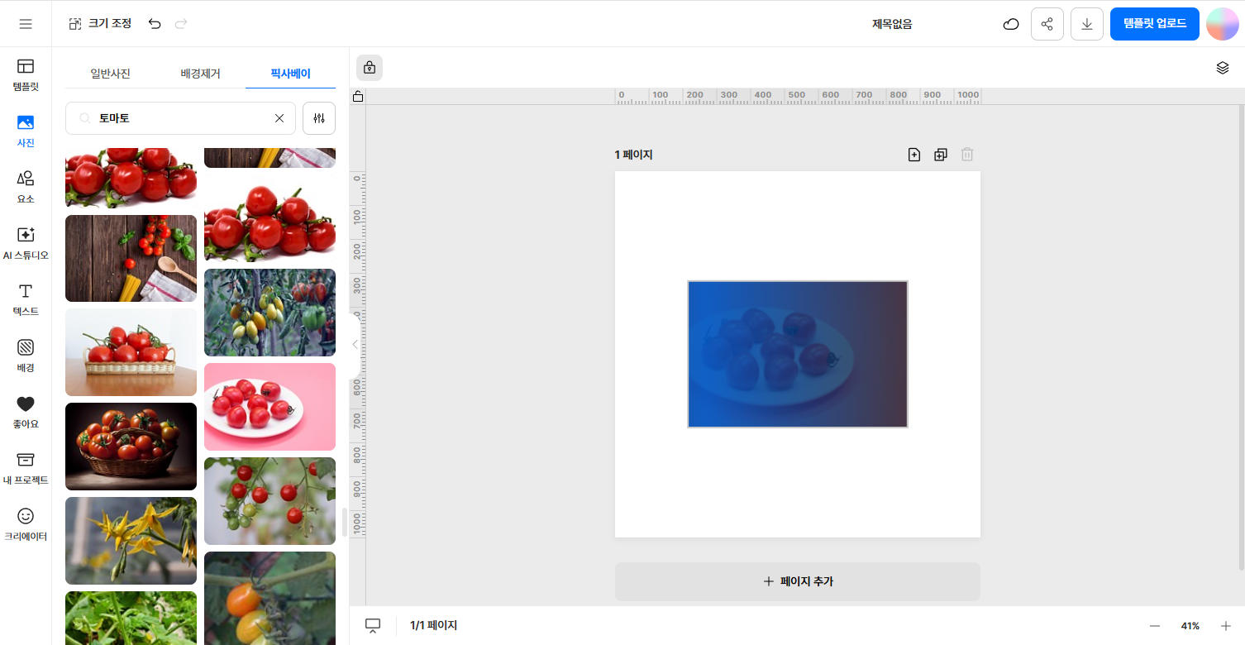Duplicate page 1
The height and width of the screenshot is (645, 1245).
coord(941,155)
